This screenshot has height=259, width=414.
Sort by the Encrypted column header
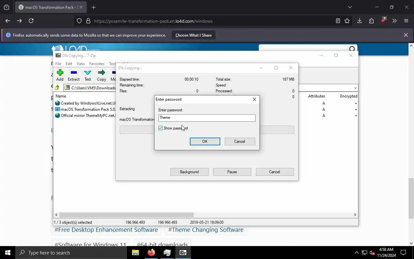click(x=349, y=96)
